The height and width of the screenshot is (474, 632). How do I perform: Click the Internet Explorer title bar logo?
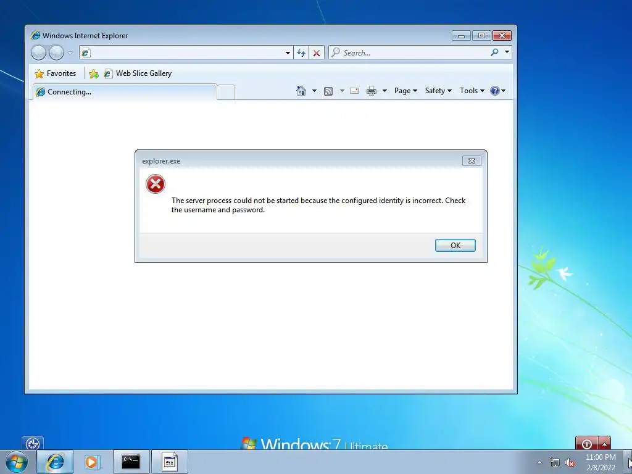pyautogui.click(x=35, y=35)
